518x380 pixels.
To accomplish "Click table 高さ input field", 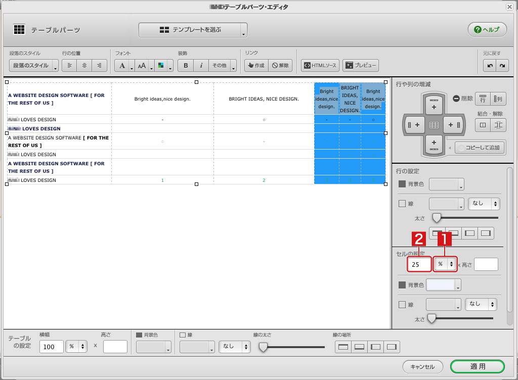I will (x=115, y=347).
